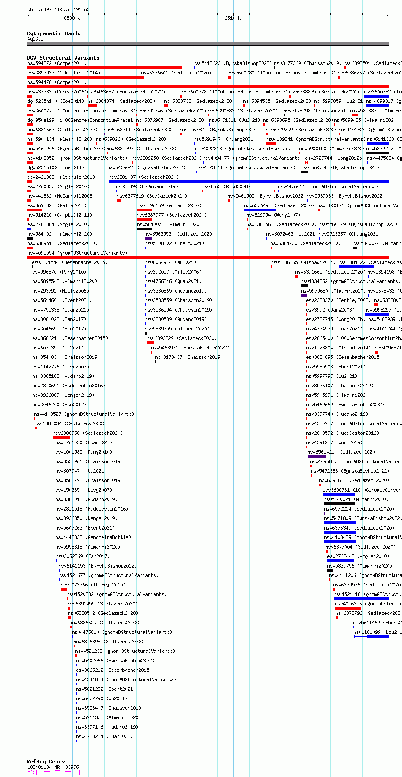Image resolution: width=402 pixels, height=777 pixels.
Task: Click the nsv594372 (Cooper2011) variant label
Action: [57, 64]
